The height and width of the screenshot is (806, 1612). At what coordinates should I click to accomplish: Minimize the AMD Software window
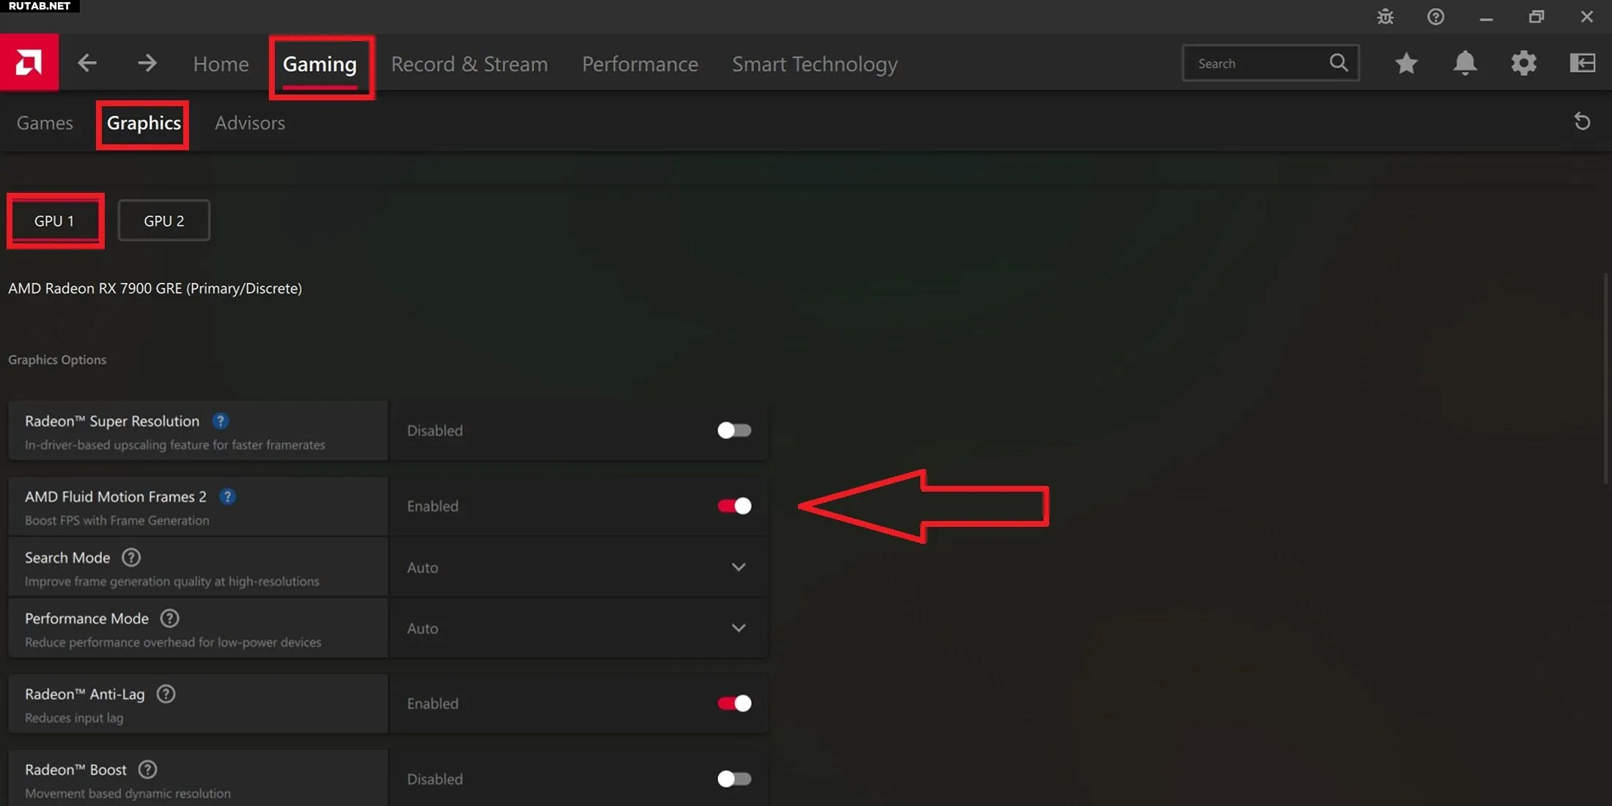pyautogui.click(x=1486, y=18)
